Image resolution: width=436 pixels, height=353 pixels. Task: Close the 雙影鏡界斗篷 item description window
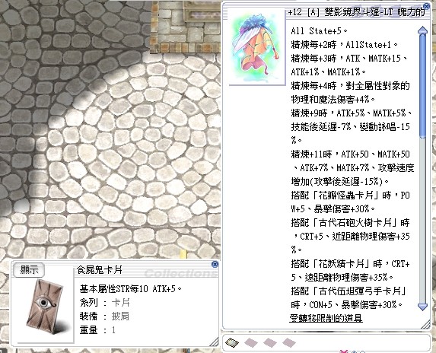tap(426, 6)
